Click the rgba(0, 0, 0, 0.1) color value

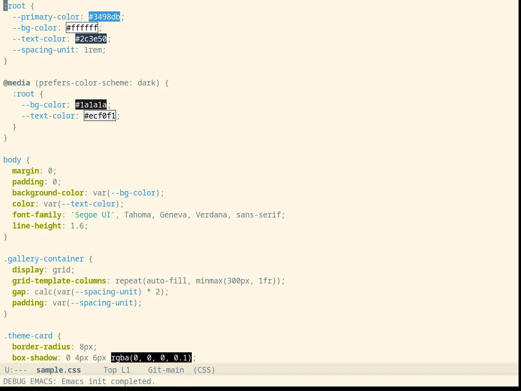(151, 358)
